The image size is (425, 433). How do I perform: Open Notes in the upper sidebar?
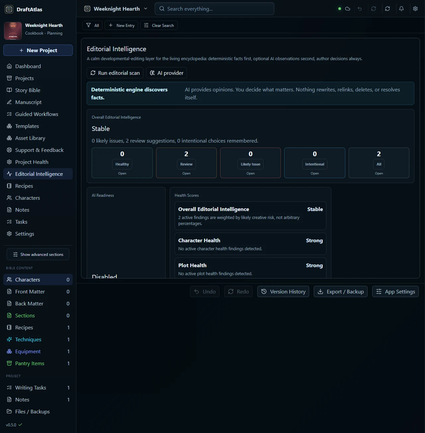click(38, 210)
